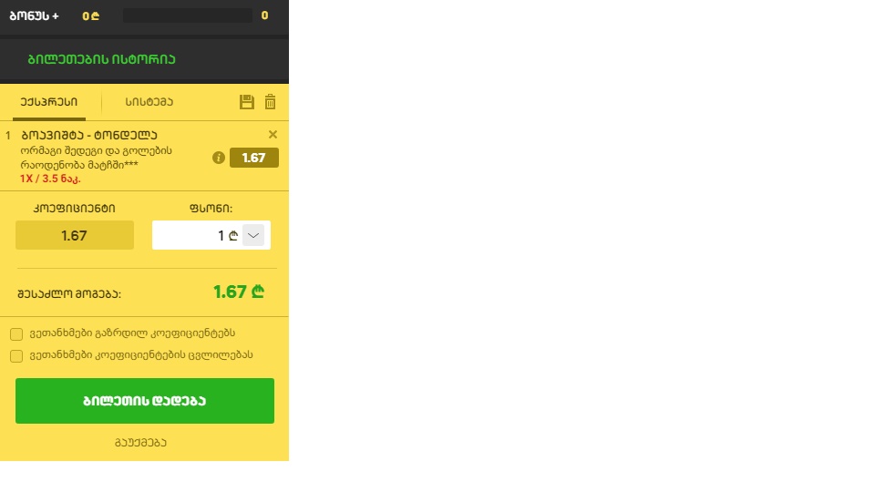Screen dimensions: 875x492
Task: Click the bonus progress bar
Action: click(x=188, y=15)
